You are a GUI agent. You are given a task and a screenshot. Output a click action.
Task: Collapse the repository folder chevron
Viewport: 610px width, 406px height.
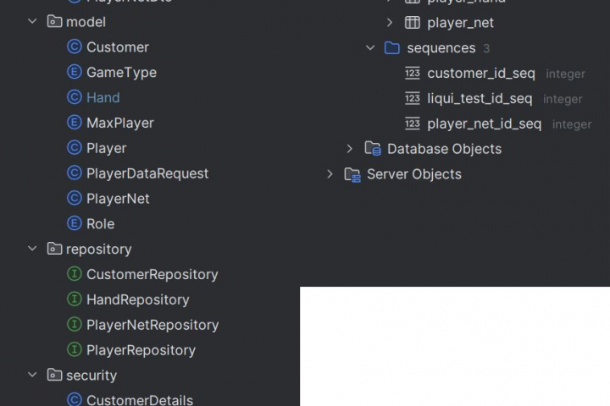click(33, 249)
